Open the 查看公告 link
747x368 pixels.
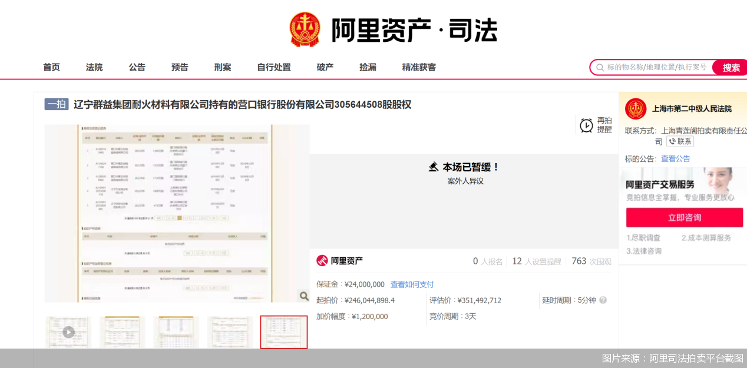pos(676,158)
